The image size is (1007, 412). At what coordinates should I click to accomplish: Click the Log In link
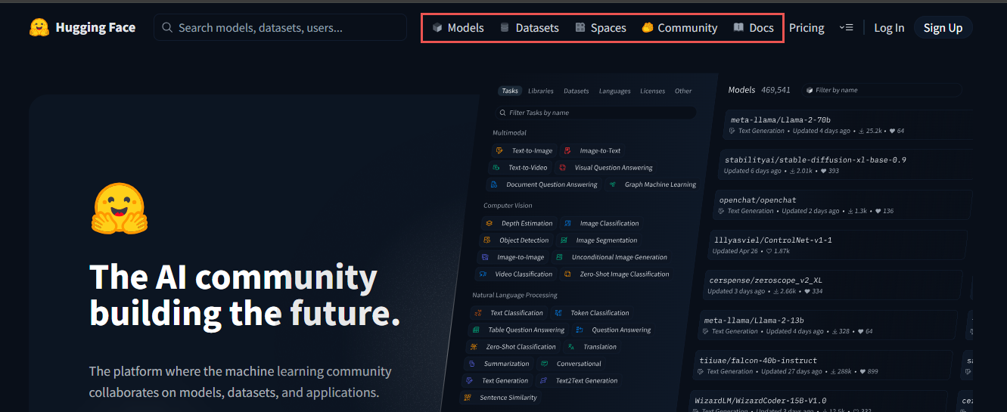coord(889,27)
